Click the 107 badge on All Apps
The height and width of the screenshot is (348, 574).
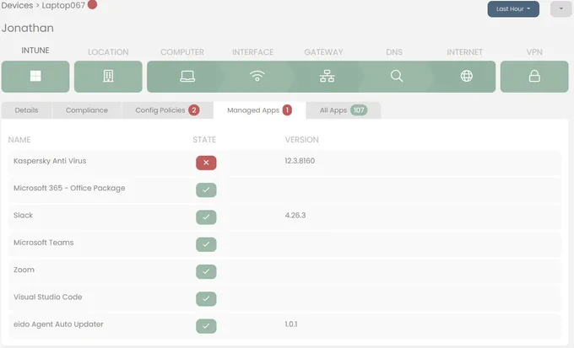coord(359,110)
